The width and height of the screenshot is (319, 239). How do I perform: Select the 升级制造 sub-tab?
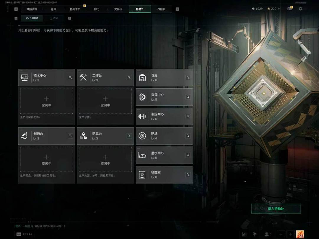32,18
